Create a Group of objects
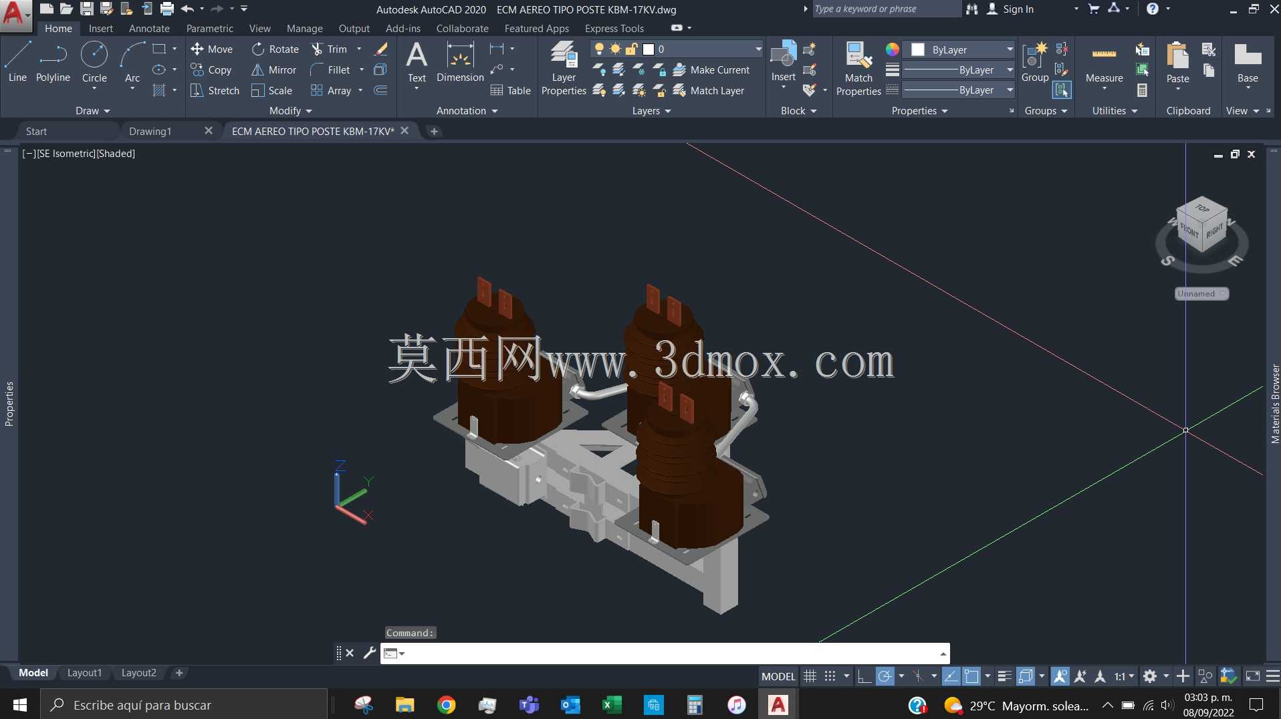 1035,61
